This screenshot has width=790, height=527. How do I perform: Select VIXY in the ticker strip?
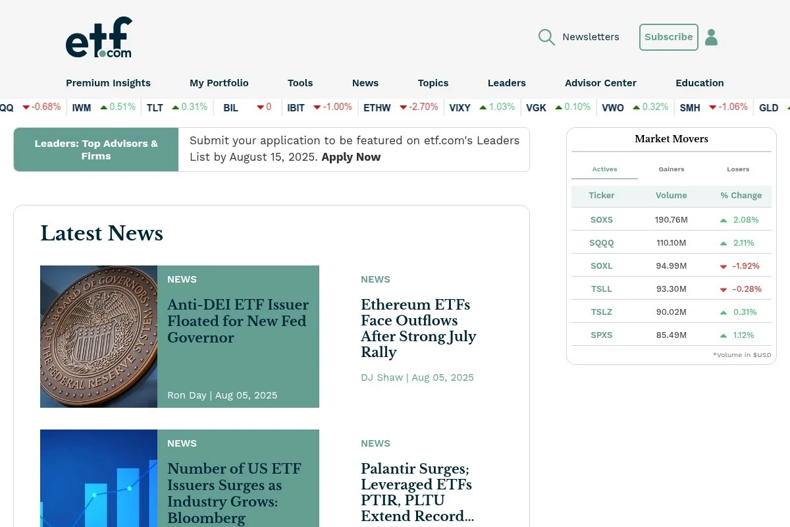click(x=460, y=107)
